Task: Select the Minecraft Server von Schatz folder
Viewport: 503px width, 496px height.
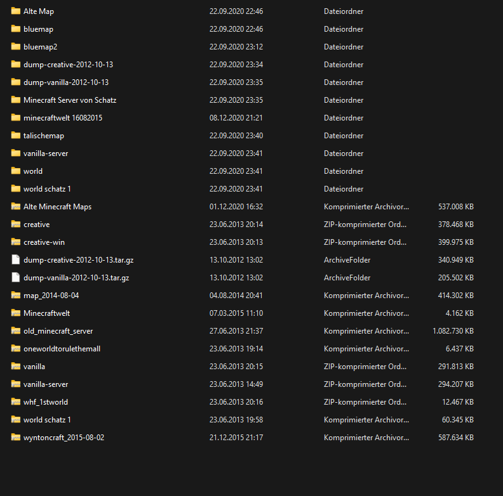Action: tap(70, 100)
